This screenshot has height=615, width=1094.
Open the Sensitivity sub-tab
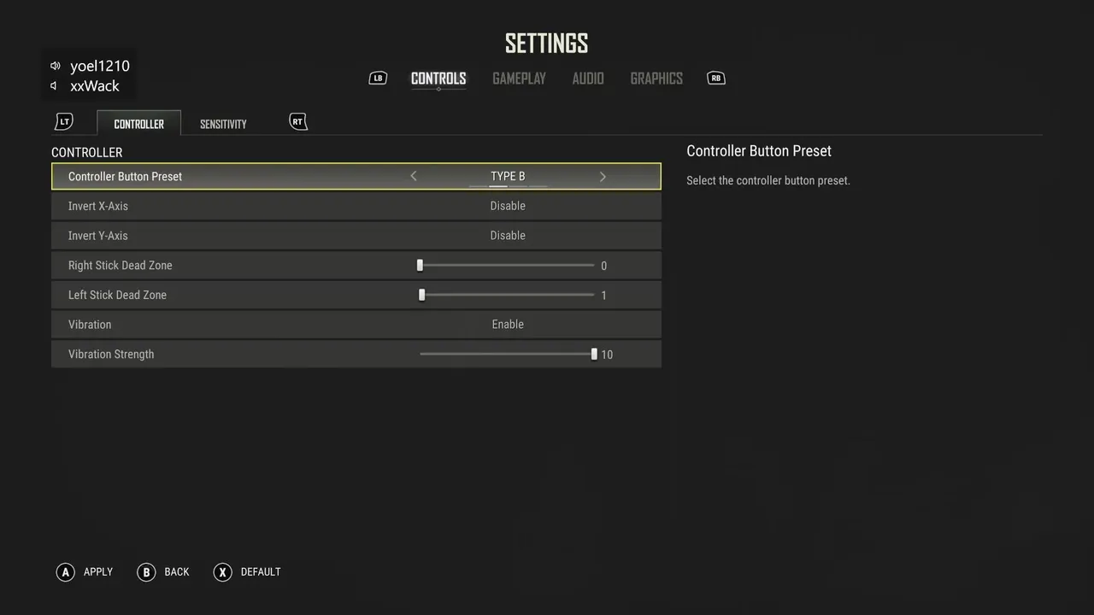(x=223, y=124)
